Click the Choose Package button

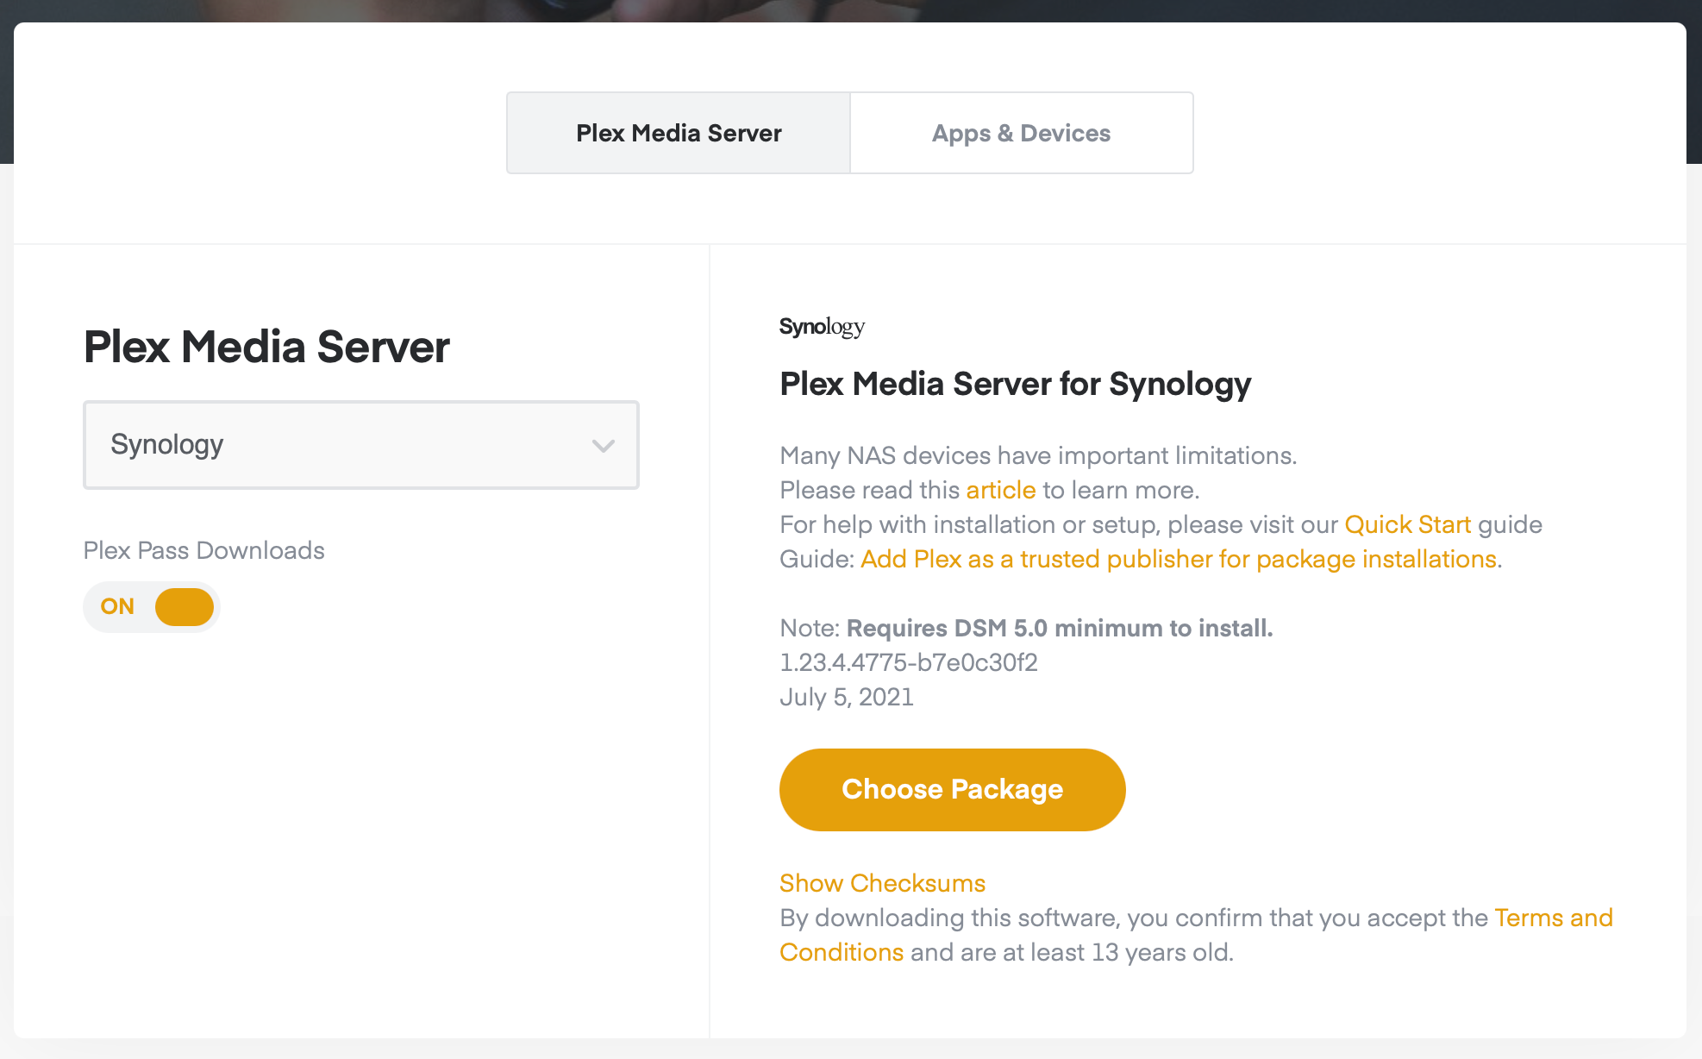point(952,789)
